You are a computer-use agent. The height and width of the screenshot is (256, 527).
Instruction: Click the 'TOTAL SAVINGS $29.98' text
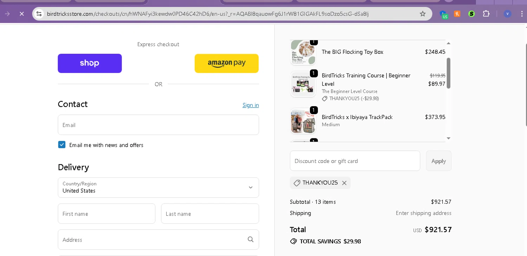click(330, 242)
